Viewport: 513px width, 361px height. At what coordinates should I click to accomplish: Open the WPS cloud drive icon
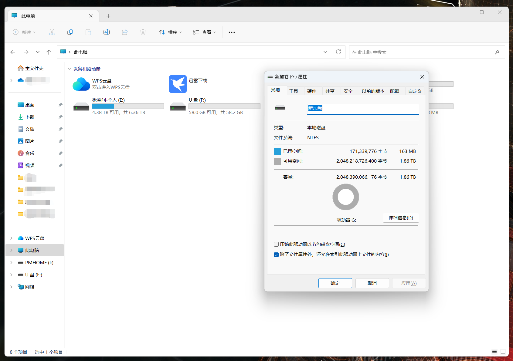81,84
